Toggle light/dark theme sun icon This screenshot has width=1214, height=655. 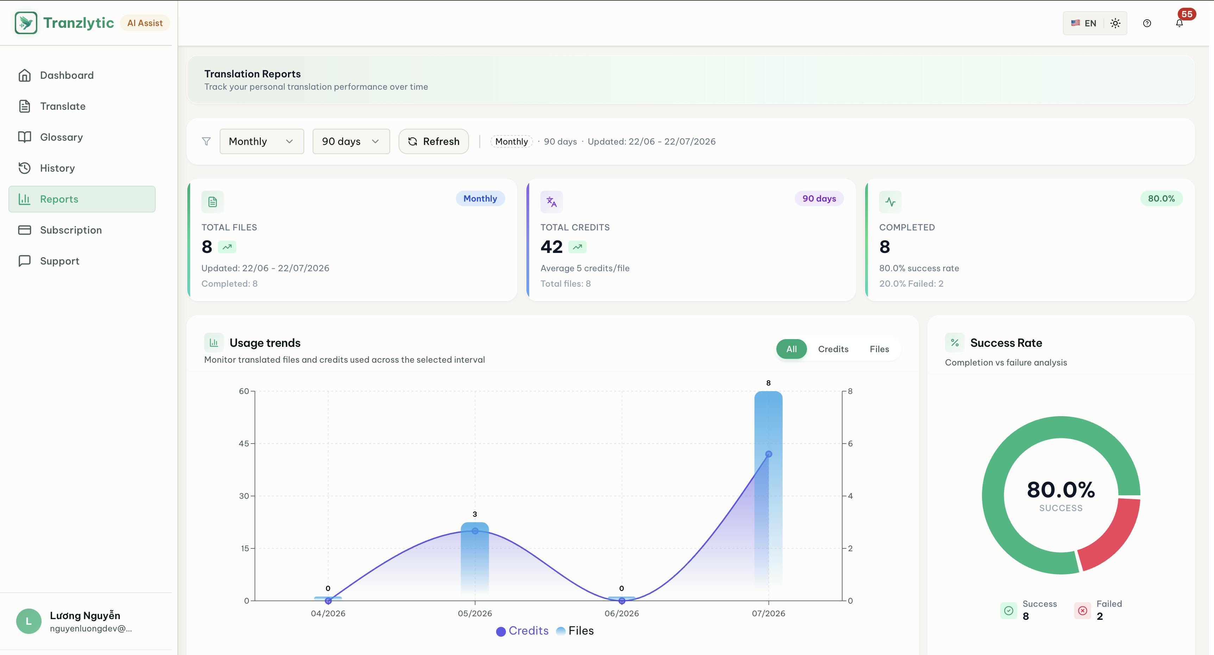click(x=1115, y=23)
